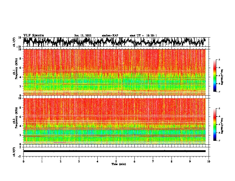Click the "-3" tick on ch.2 colorbar
This screenshot has height=181, width=235.
point(219,109)
